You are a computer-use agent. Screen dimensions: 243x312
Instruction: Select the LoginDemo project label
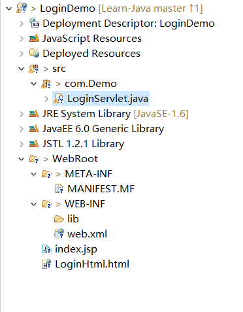click(x=68, y=9)
